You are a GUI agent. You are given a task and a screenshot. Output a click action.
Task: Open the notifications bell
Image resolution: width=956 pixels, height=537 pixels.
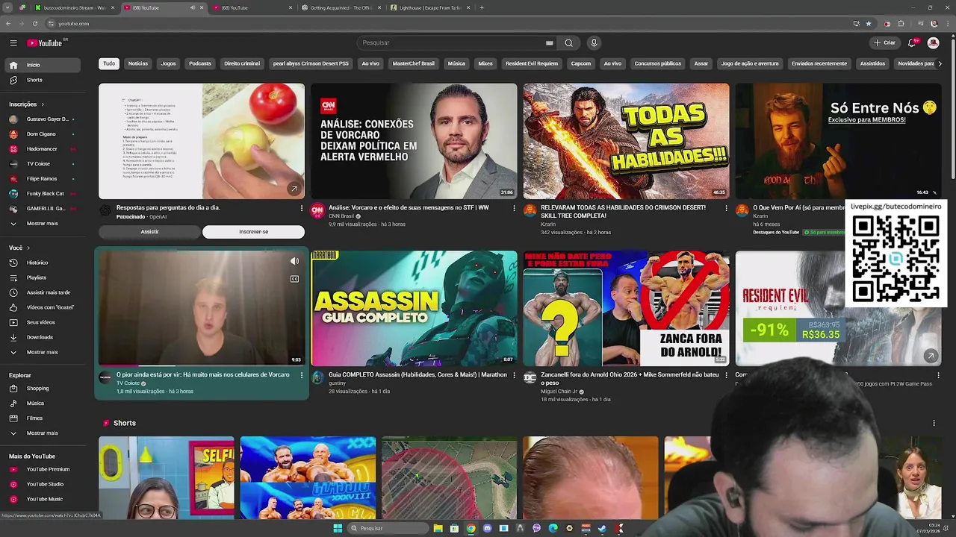pos(912,43)
